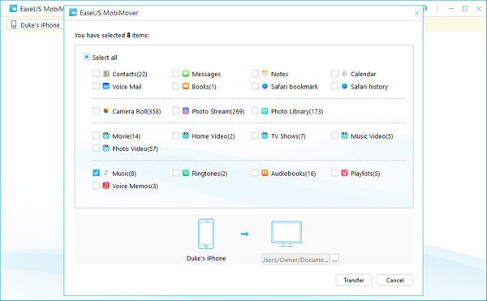The height and width of the screenshot is (301, 487).
Task: Check the Playlists(5) checkbox
Action: tap(334, 173)
